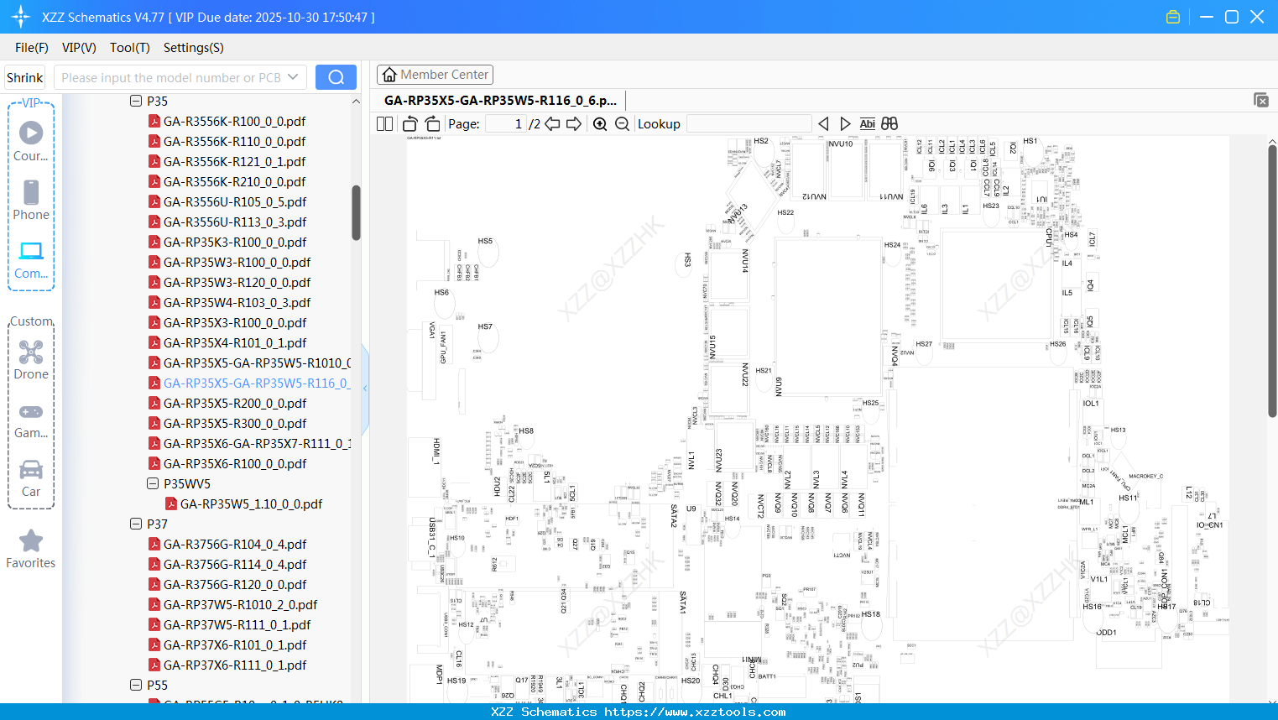Image resolution: width=1278 pixels, height=720 pixels.
Task: Rotate the schematic clockwise
Action: pyautogui.click(x=433, y=124)
